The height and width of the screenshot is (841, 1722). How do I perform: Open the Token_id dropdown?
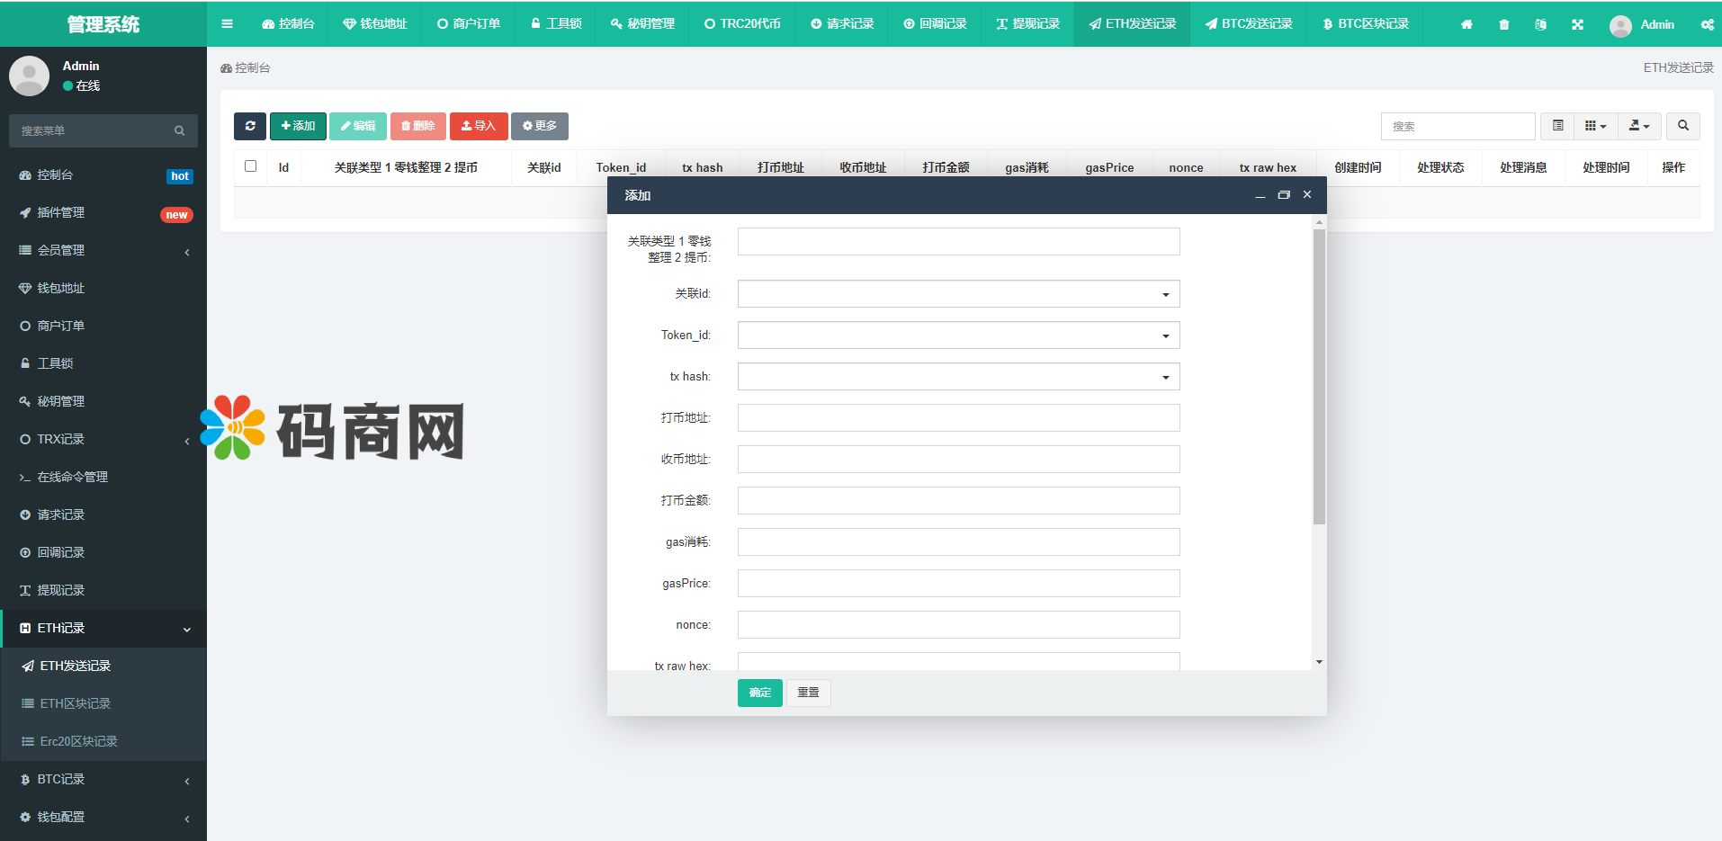tap(958, 336)
